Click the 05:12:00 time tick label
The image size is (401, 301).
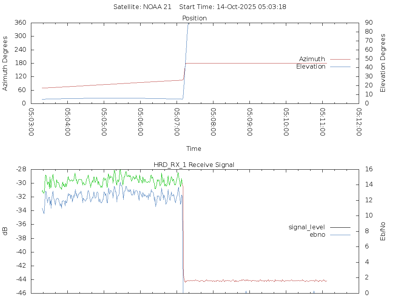[358, 122]
